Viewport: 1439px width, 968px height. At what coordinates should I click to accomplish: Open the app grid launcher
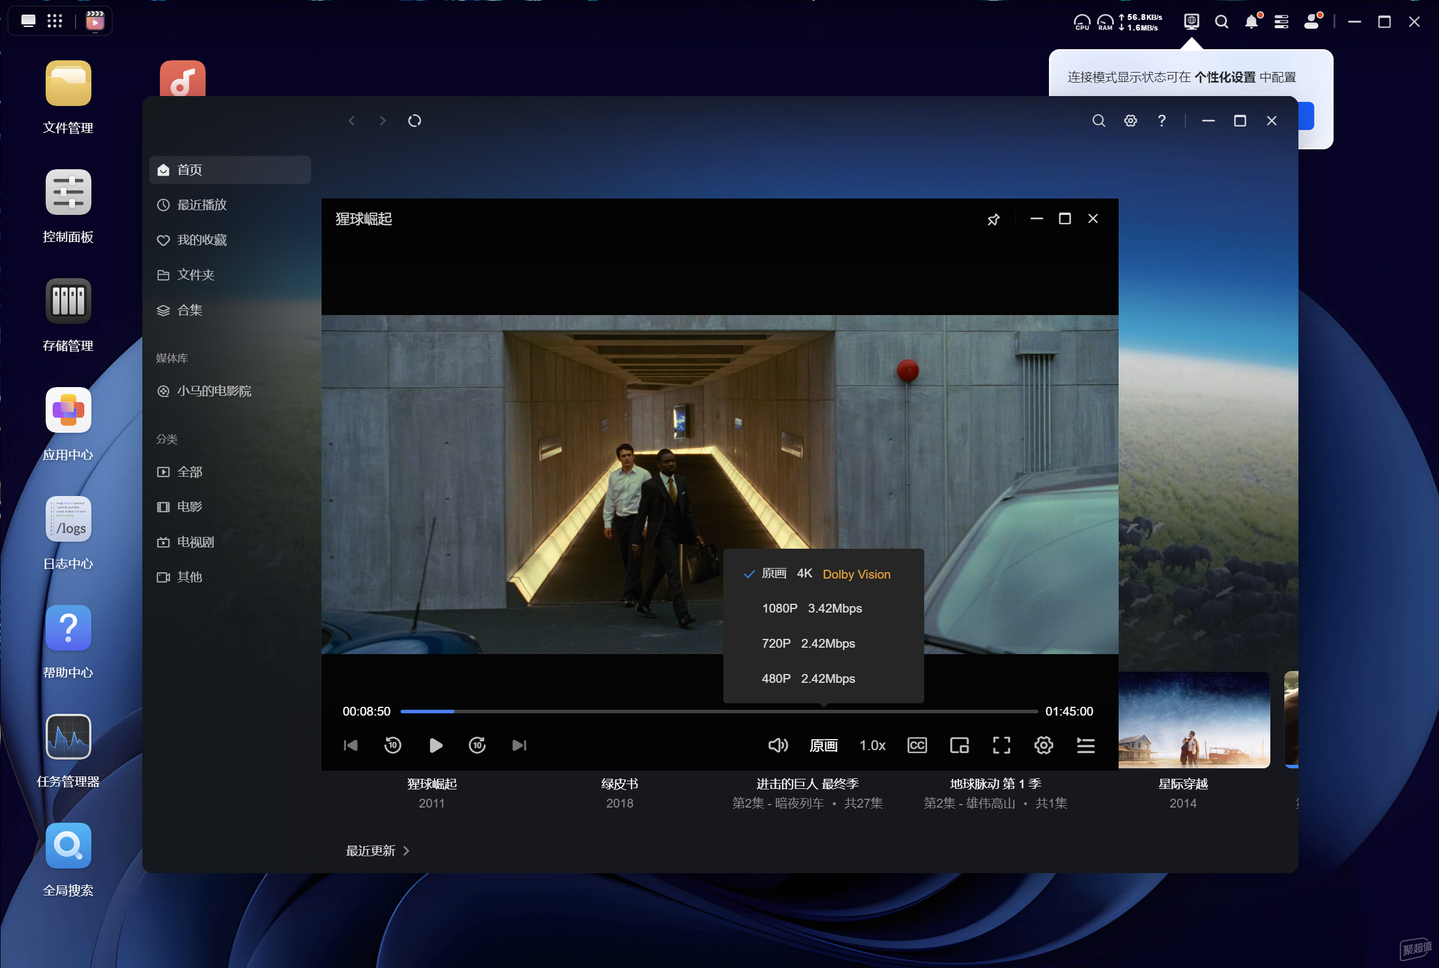[55, 21]
